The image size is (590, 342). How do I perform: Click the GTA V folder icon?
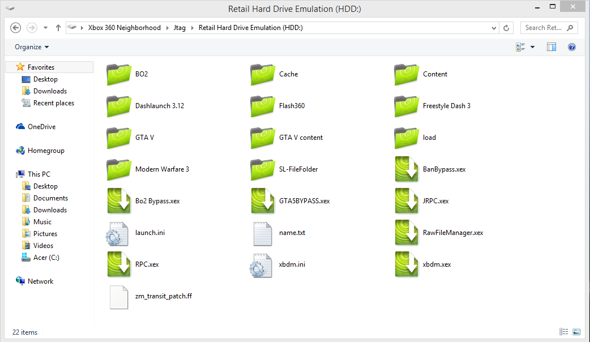pos(119,138)
